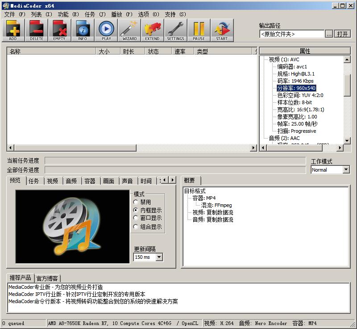The width and height of the screenshot is (357, 329).
Task: Open the SETTINGS wrench icon
Action: click(176, 30)
